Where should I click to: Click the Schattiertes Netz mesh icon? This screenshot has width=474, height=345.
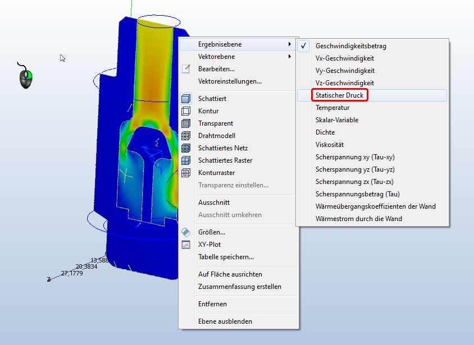[x=186, y=148]
